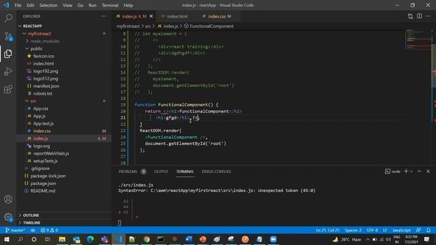Image resolution: width=436 pixels, height=245 pixels.
Task: Switch to the Debug Console tab
Action: point(217,171)
